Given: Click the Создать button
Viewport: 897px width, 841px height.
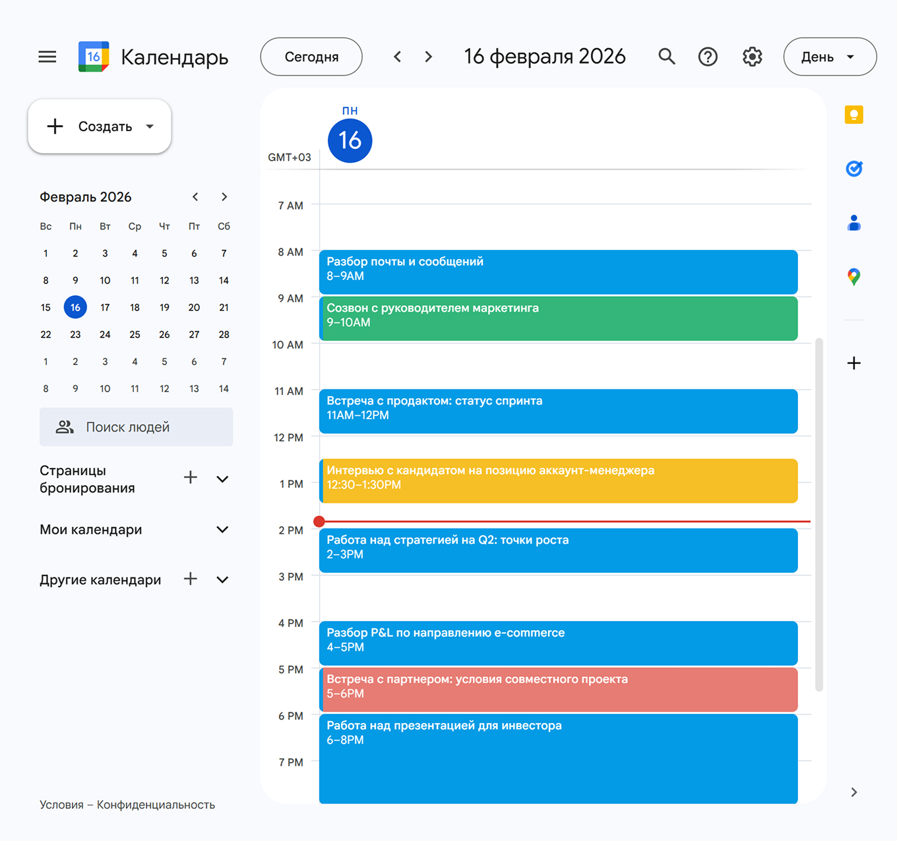Looking at the screenshot, I should 99,126.
